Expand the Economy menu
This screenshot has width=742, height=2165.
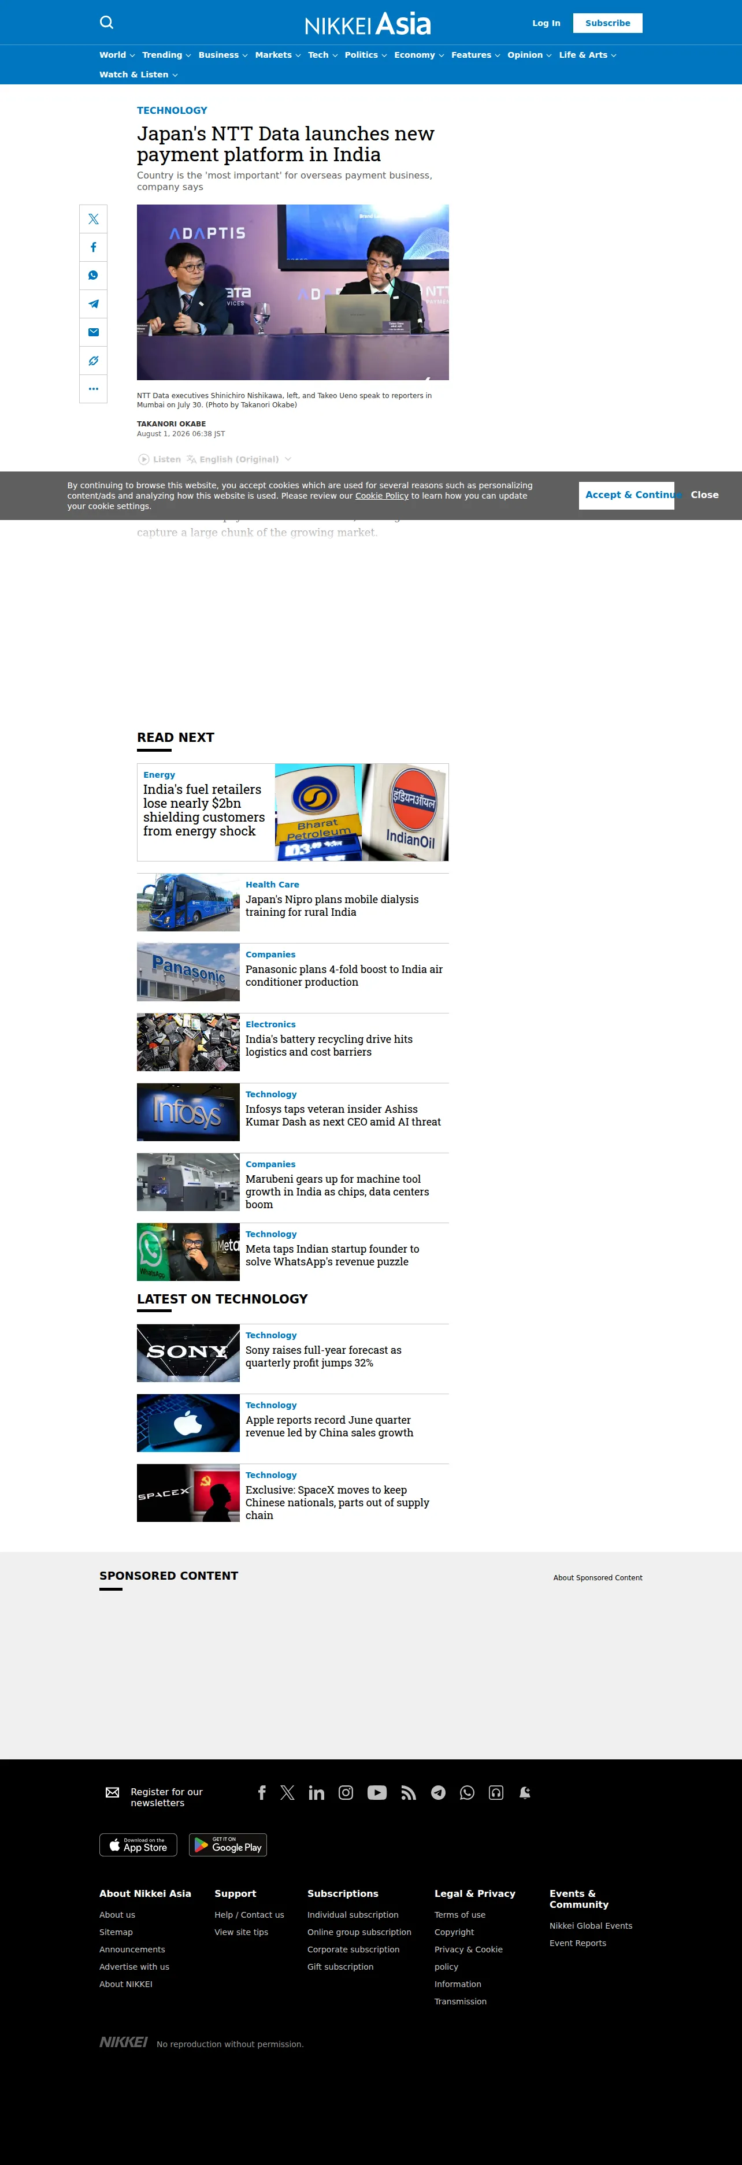pyautogui.click(x=420, y=55)
